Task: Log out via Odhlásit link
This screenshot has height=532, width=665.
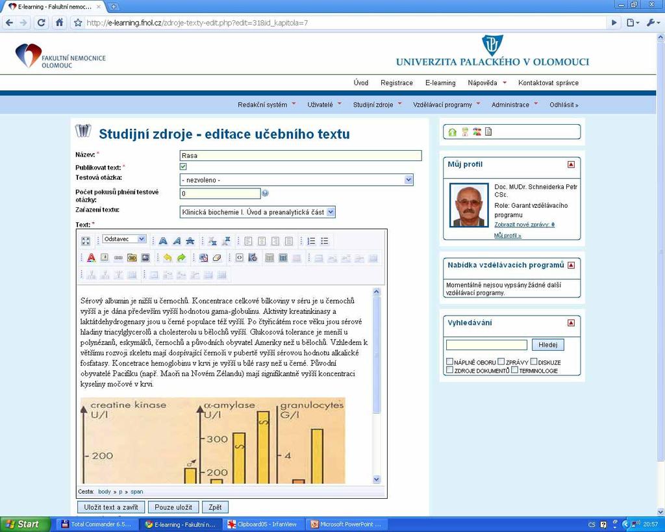Action: (x=564, y=105)
